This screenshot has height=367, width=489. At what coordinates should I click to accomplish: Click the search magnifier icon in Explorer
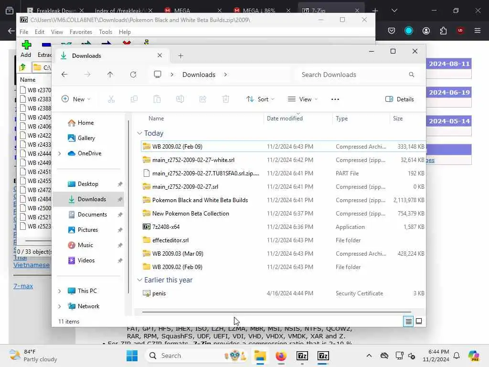coord(412,75)
